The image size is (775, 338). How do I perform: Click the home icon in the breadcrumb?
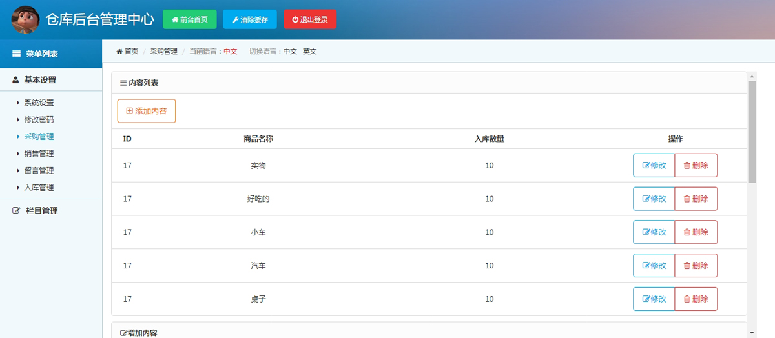[119, 51]
